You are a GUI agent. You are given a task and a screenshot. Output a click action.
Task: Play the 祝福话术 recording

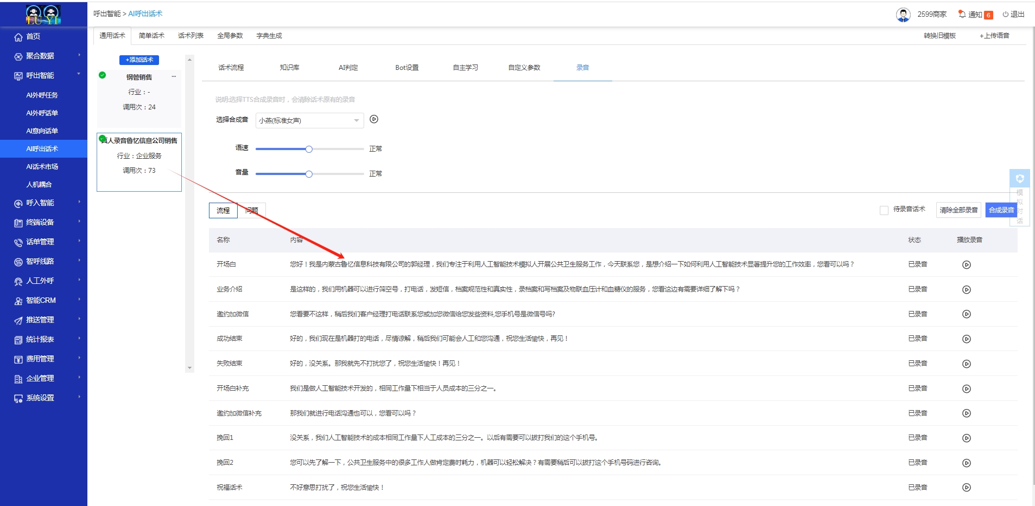click(966, 488)
